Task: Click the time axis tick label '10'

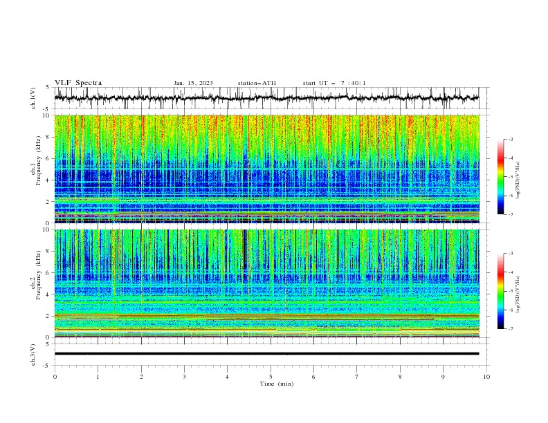Action: click(486, 377)
